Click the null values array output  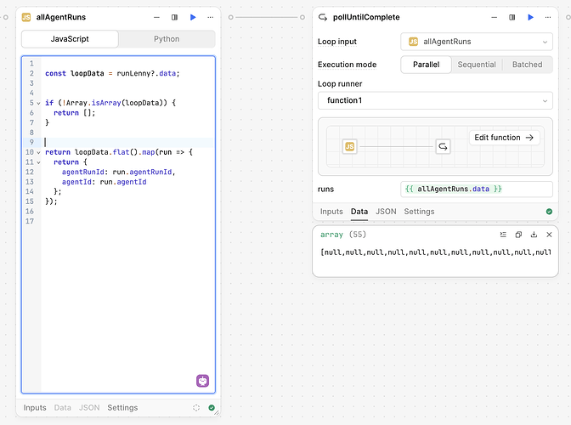436,252
